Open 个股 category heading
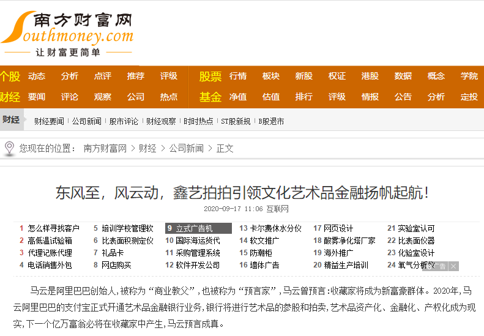Image resolution: width=484 pixels, height=336 pixels. [x=10, y=77]
